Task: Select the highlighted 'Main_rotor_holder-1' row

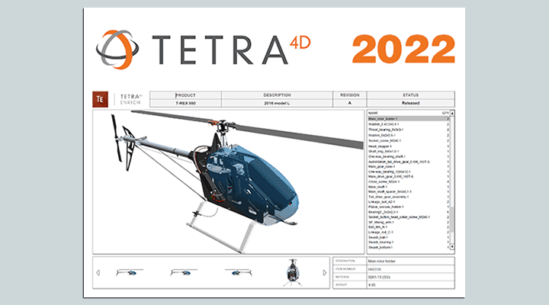Action: [408, 119]
